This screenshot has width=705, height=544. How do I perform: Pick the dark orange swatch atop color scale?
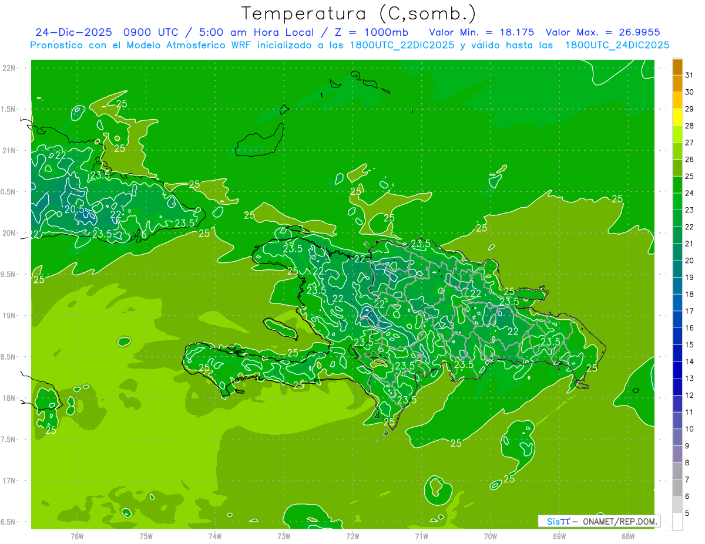[677, 67]
